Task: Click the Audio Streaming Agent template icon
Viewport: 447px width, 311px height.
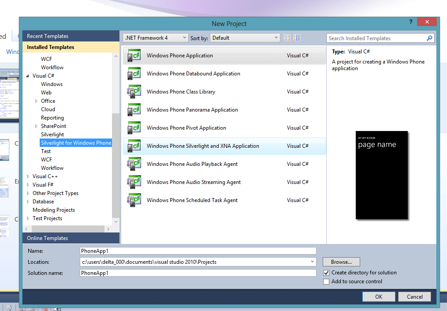Action: [134, 182]
